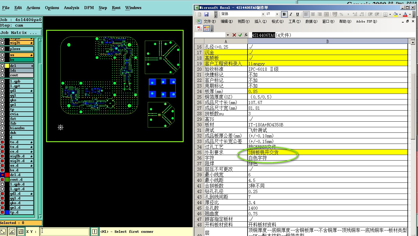Toggle visibility checkbox for layer rout

[x=2, y=75]
